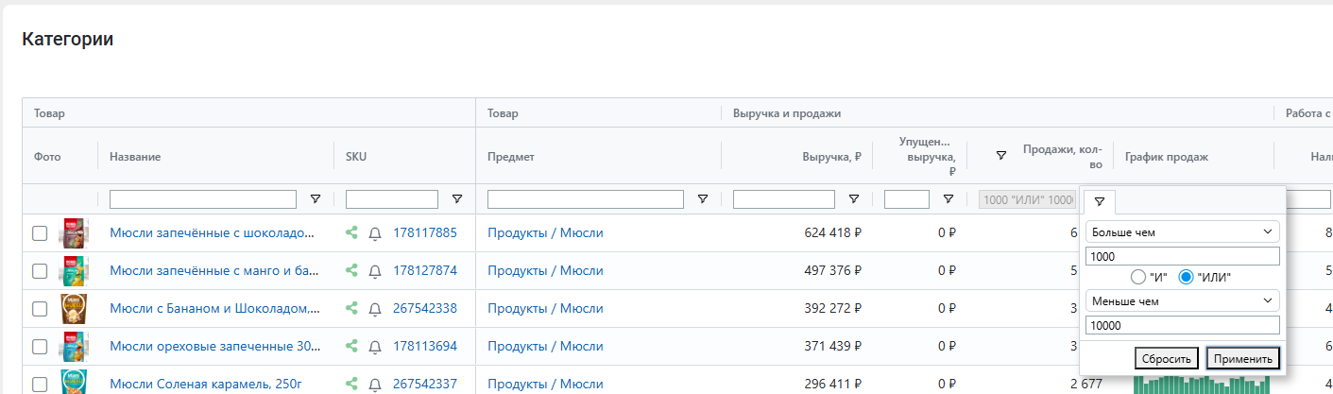Share icon for SKU 178117885
Image resolution: width=1333 pixels, height=394 pixels.
351,232
